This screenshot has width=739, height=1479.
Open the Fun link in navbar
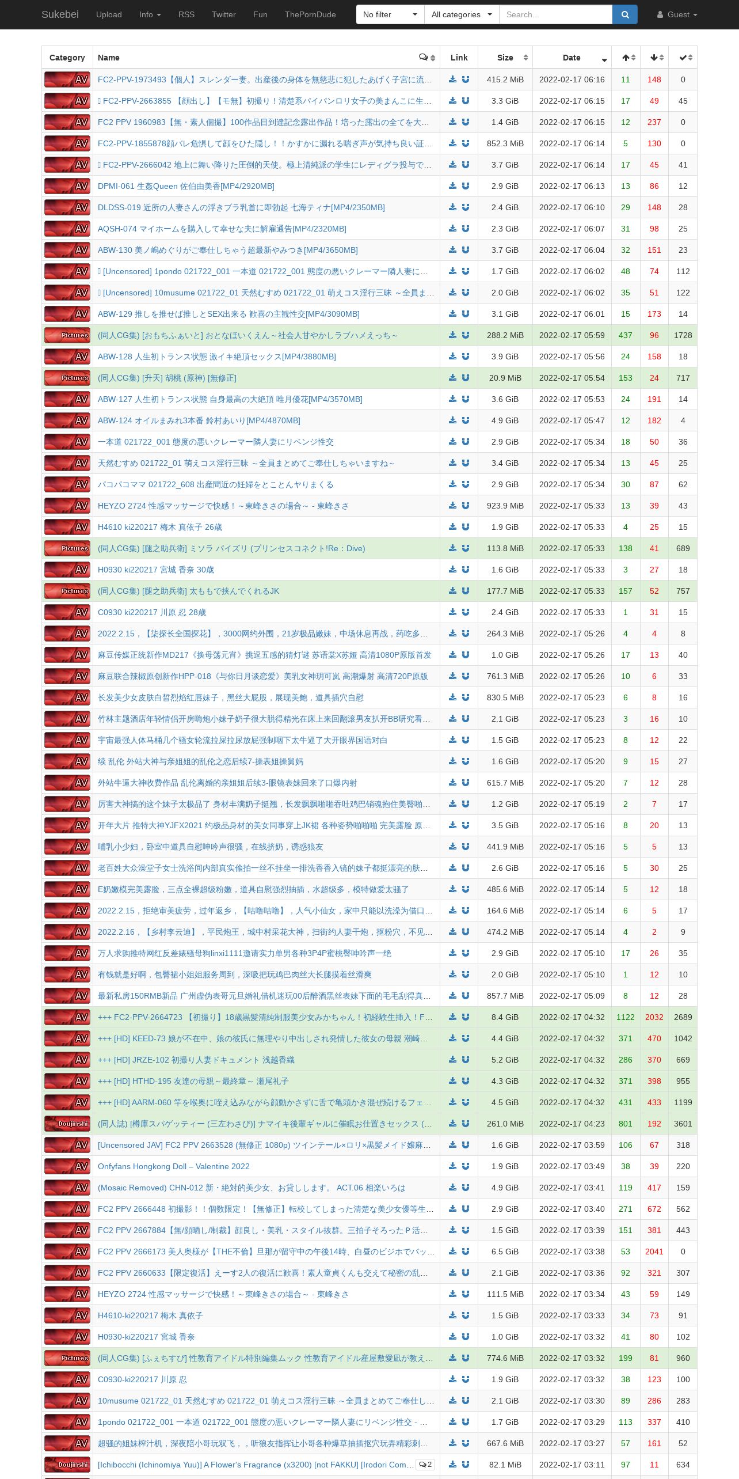(260, 14)
